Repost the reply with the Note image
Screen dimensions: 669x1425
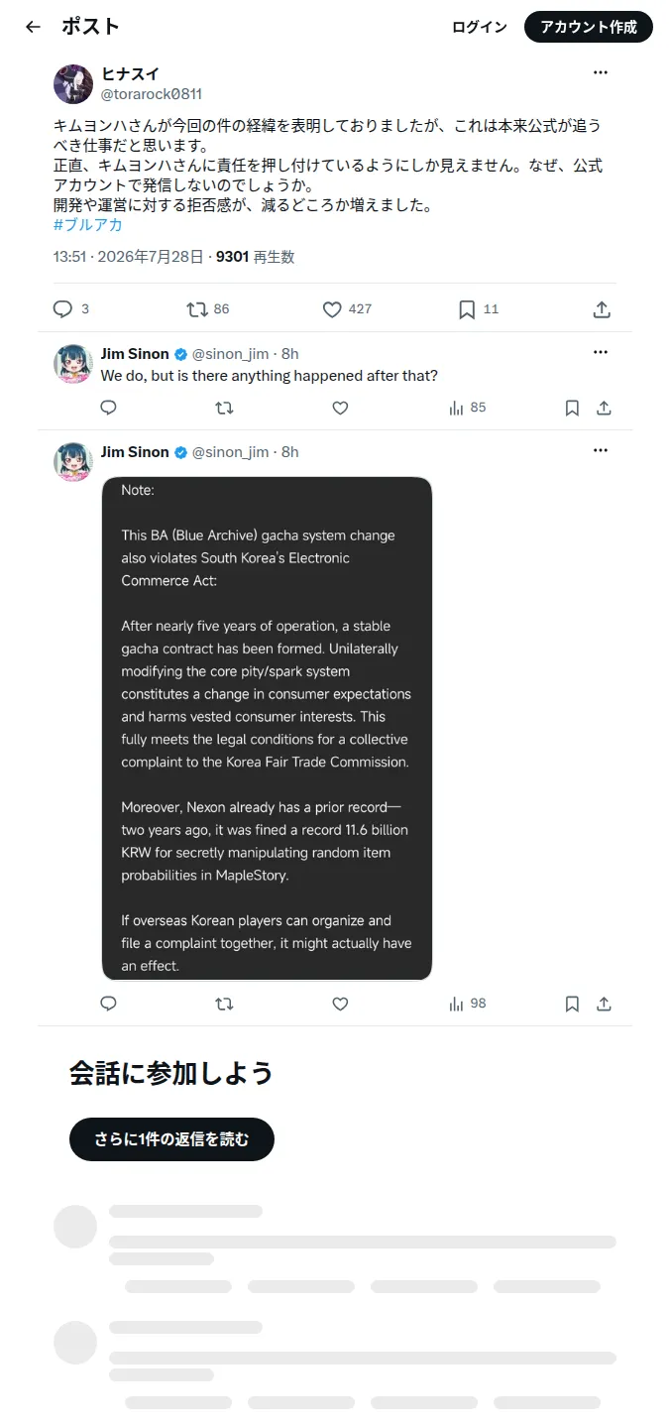pyautogui.click(x=224, y=1004)
